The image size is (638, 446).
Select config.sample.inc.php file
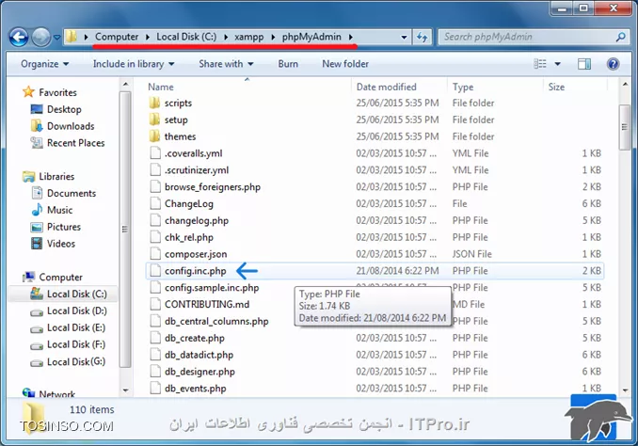(212, 288)
